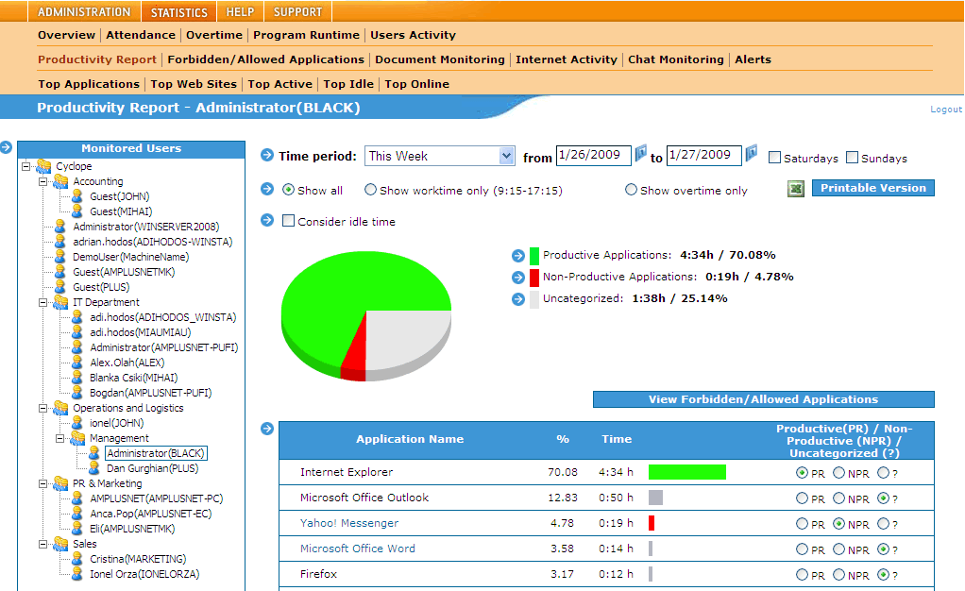This screenshot has width=965, height=591.
Task: Enable the Saturdays checkbox
Action: click(x=774, y=158)
